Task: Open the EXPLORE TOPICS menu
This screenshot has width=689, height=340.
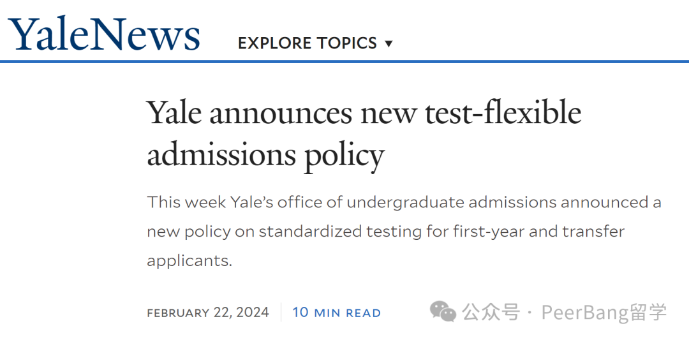Action: (x=315, y=43)
